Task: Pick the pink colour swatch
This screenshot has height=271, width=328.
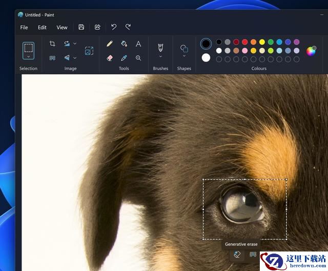Action: pyautogui.click(x=245, y=50)
